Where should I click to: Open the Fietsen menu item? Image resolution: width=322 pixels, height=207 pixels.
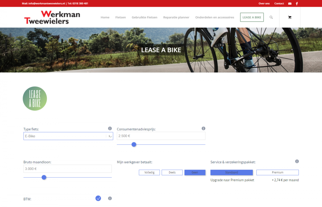point(120,17)
